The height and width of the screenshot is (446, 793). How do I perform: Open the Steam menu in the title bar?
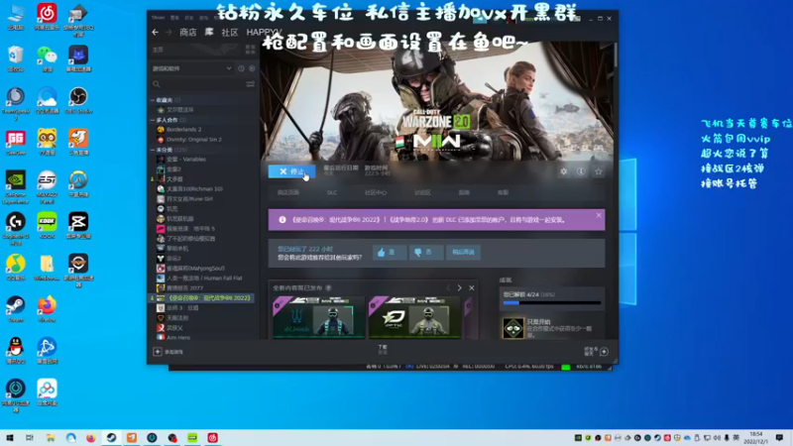pos(158,18)
